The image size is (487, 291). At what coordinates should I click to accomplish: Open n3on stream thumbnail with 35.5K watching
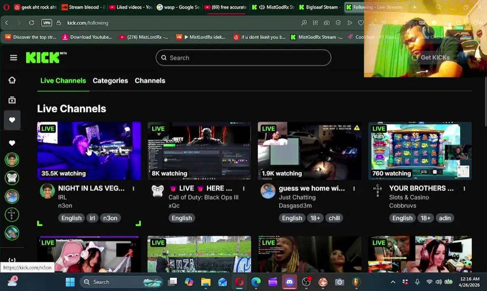pyautogui.click(x=89, y=151)
